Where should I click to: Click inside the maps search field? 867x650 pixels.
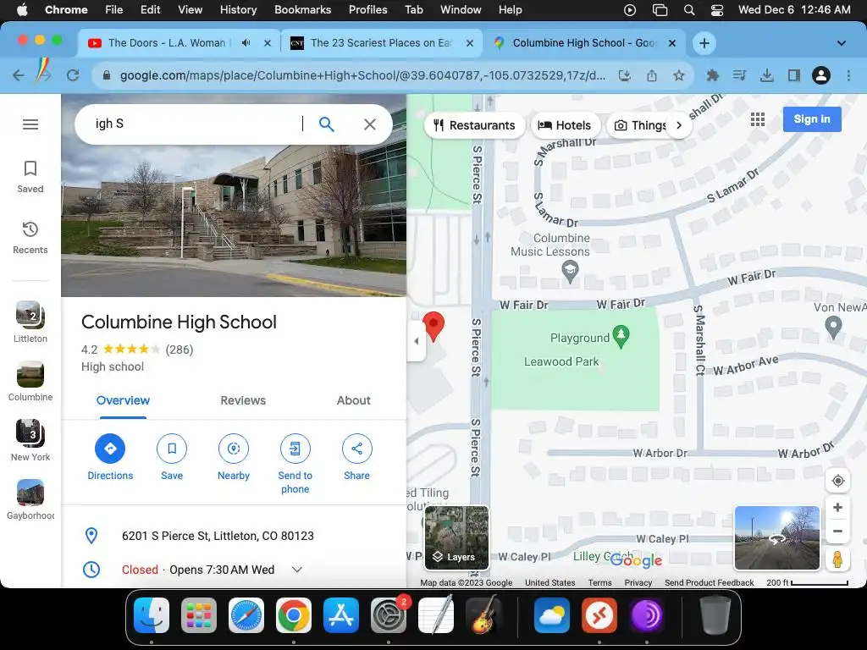(x=196, y=124)
